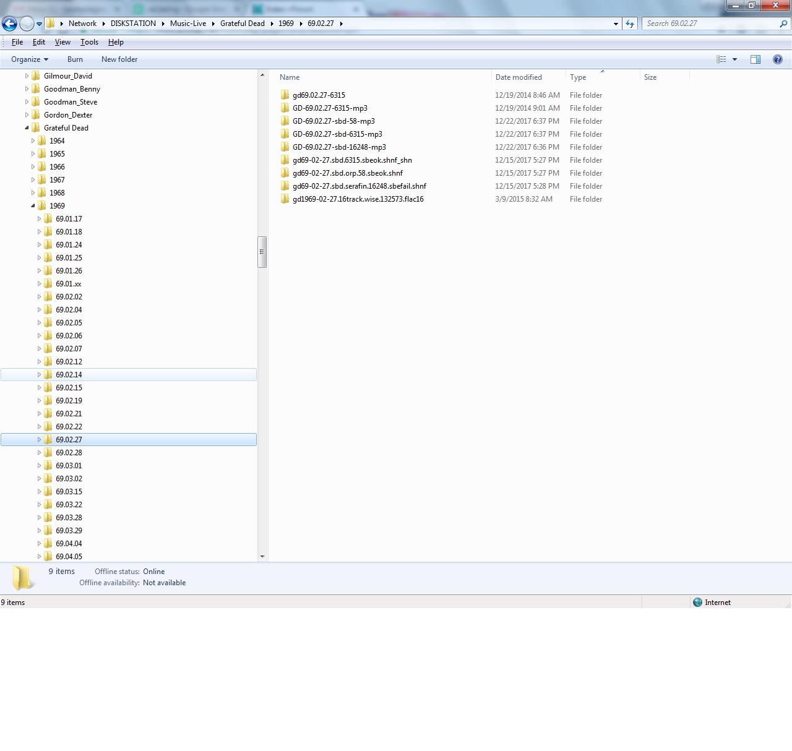The width and height of the screenshot is (792, 751).
Task: Select the 1965 folder in the tree
Action: [x=57, y=154]
